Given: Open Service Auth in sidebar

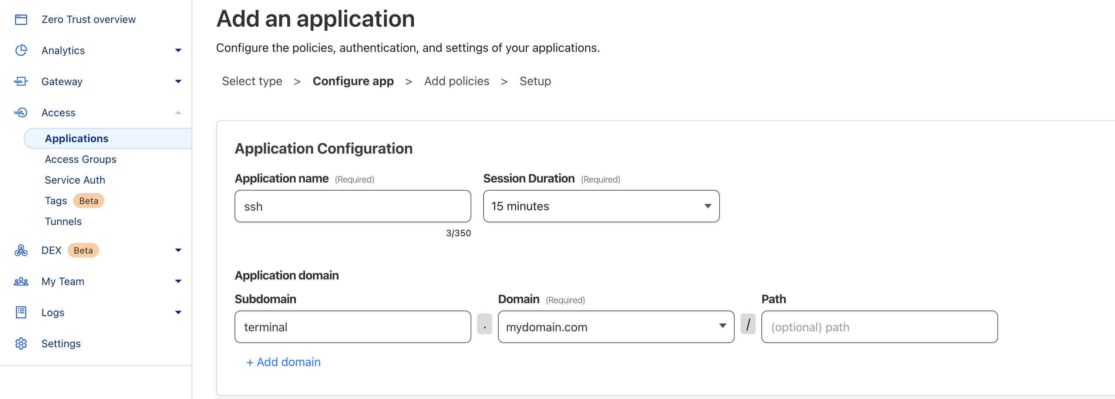Looking at the screenshot, I should [75, 180].
